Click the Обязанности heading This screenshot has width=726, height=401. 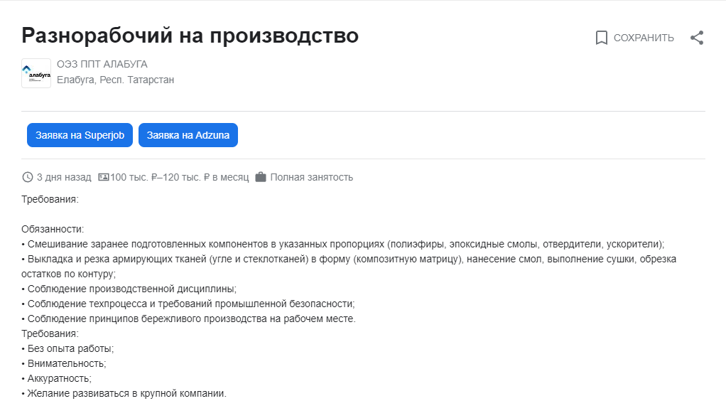53,229
